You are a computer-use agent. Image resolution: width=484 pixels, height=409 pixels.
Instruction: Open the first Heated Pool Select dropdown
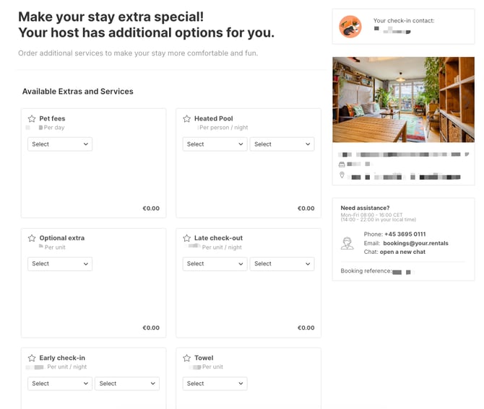[x=215, y=144]
